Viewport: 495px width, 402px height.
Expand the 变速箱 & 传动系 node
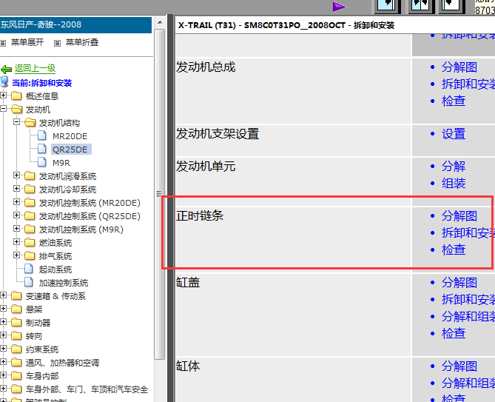pyautogui.click(x=3, y=295)
